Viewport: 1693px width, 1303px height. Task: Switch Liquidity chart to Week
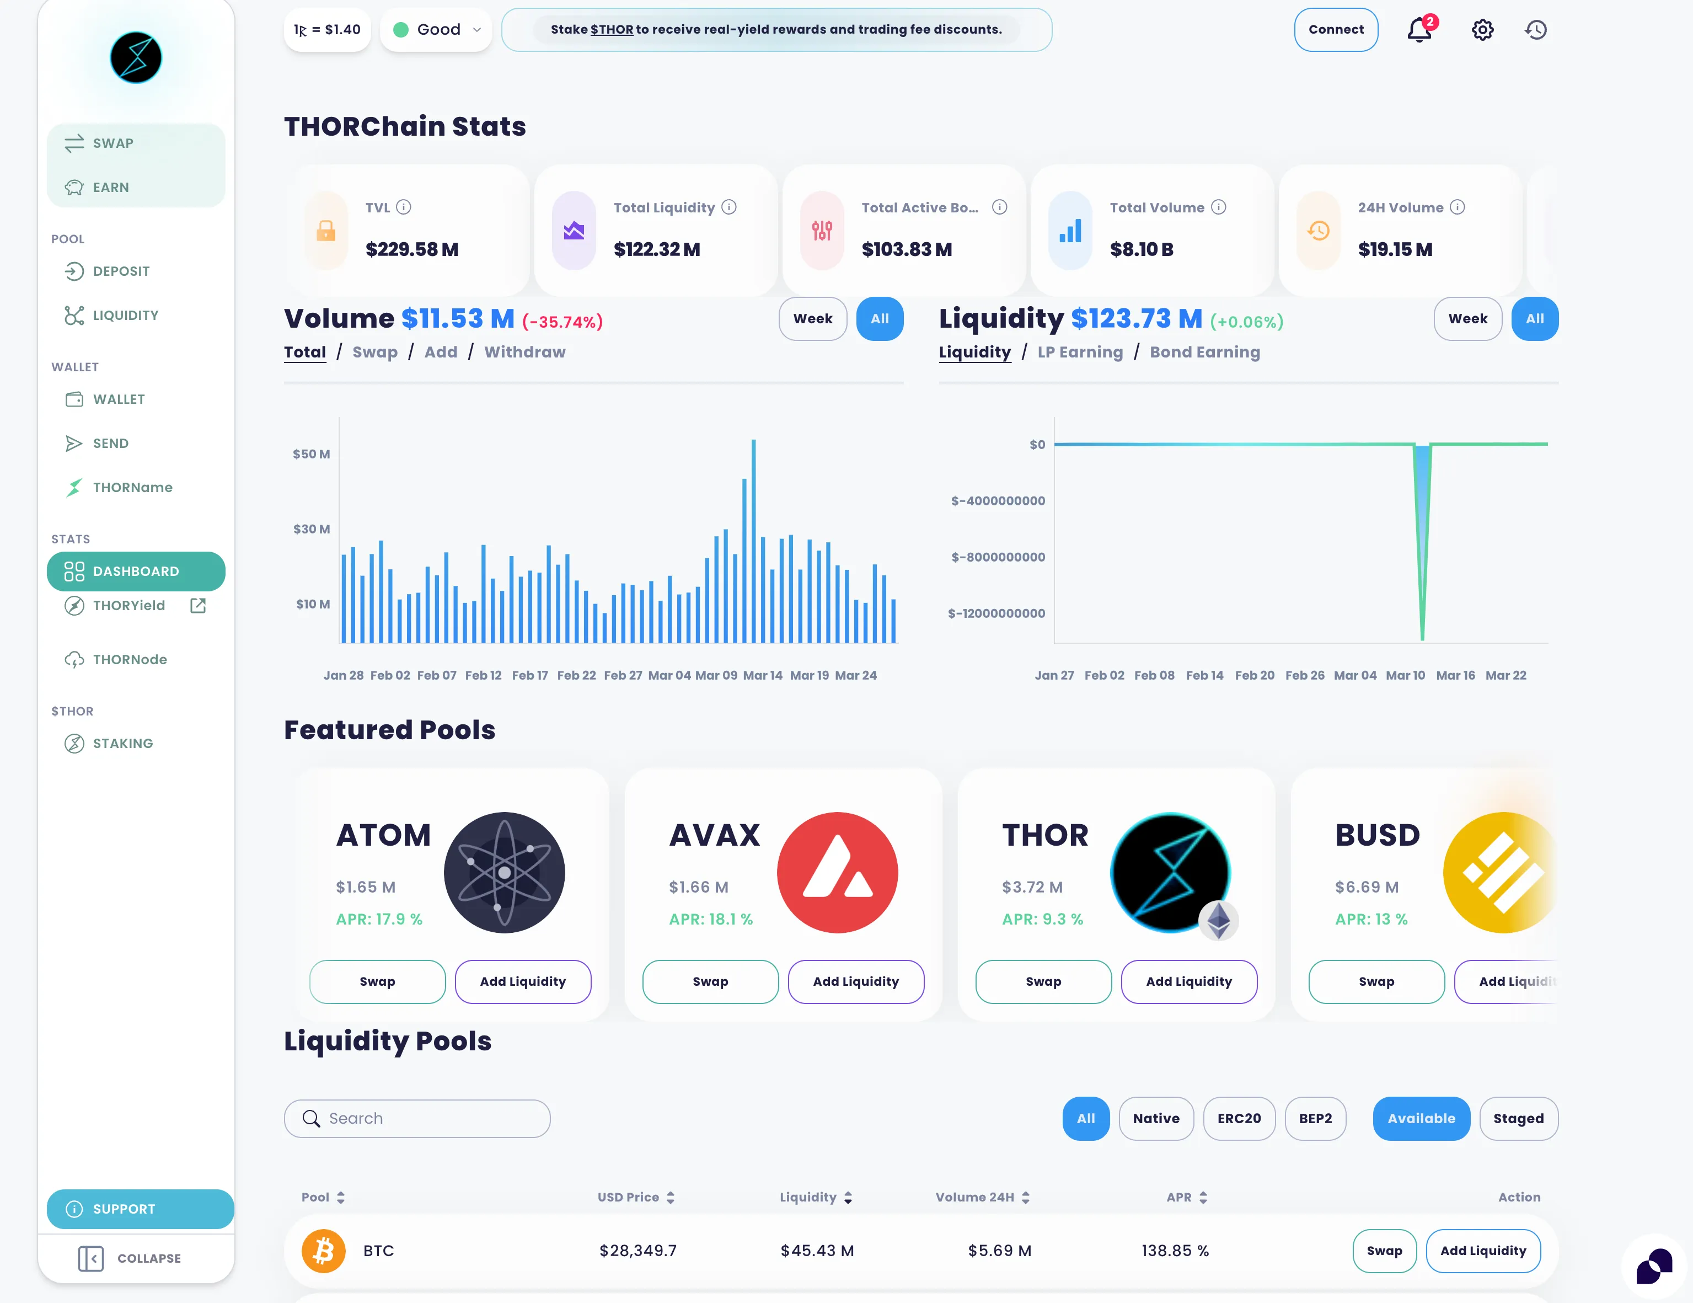(1467, 319)
